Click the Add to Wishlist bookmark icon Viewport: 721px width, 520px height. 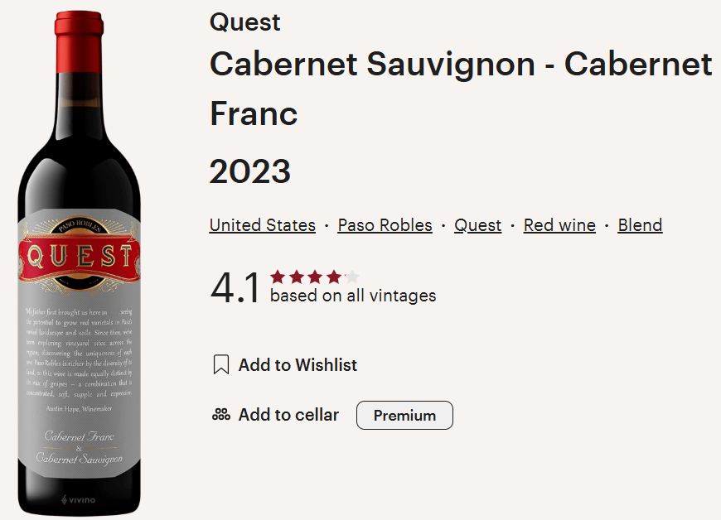pos(220,364)
